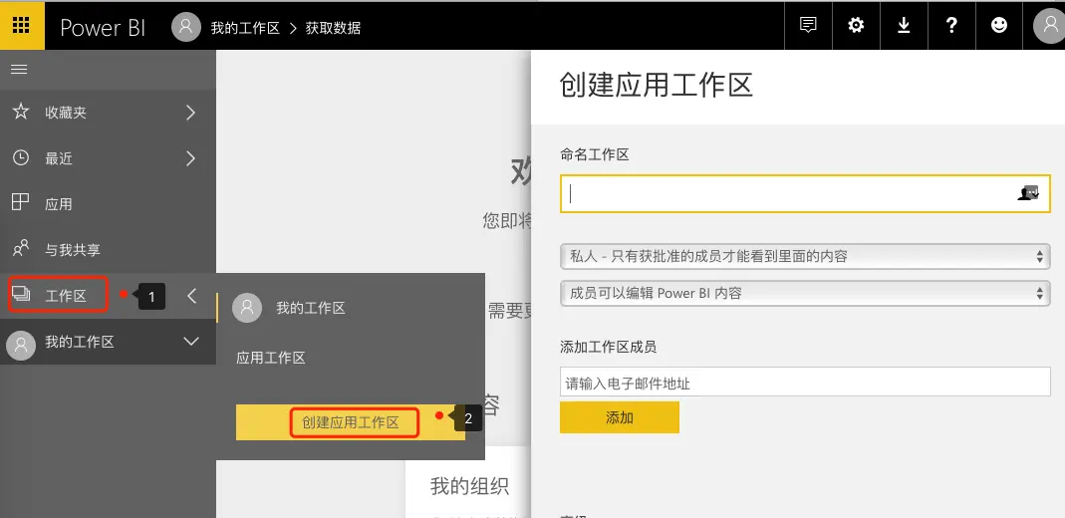This screenshot has width=1065, height=518.
Task: Open the user account avatar at top right
Action: (1049, 27)
